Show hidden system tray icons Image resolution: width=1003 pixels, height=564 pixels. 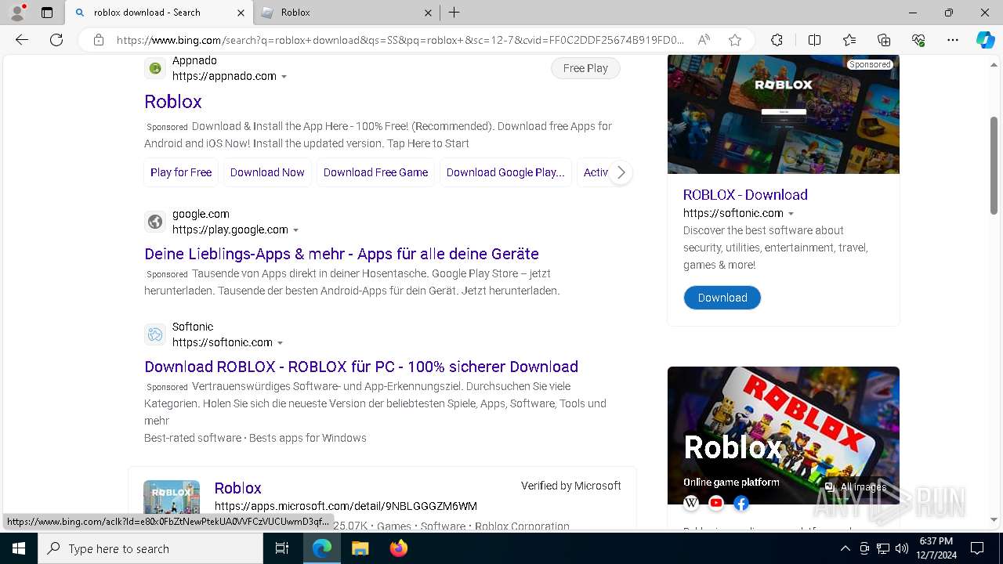845,548
